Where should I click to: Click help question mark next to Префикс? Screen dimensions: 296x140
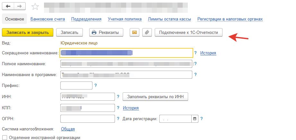pyautogui.click(x=95, y=86)
